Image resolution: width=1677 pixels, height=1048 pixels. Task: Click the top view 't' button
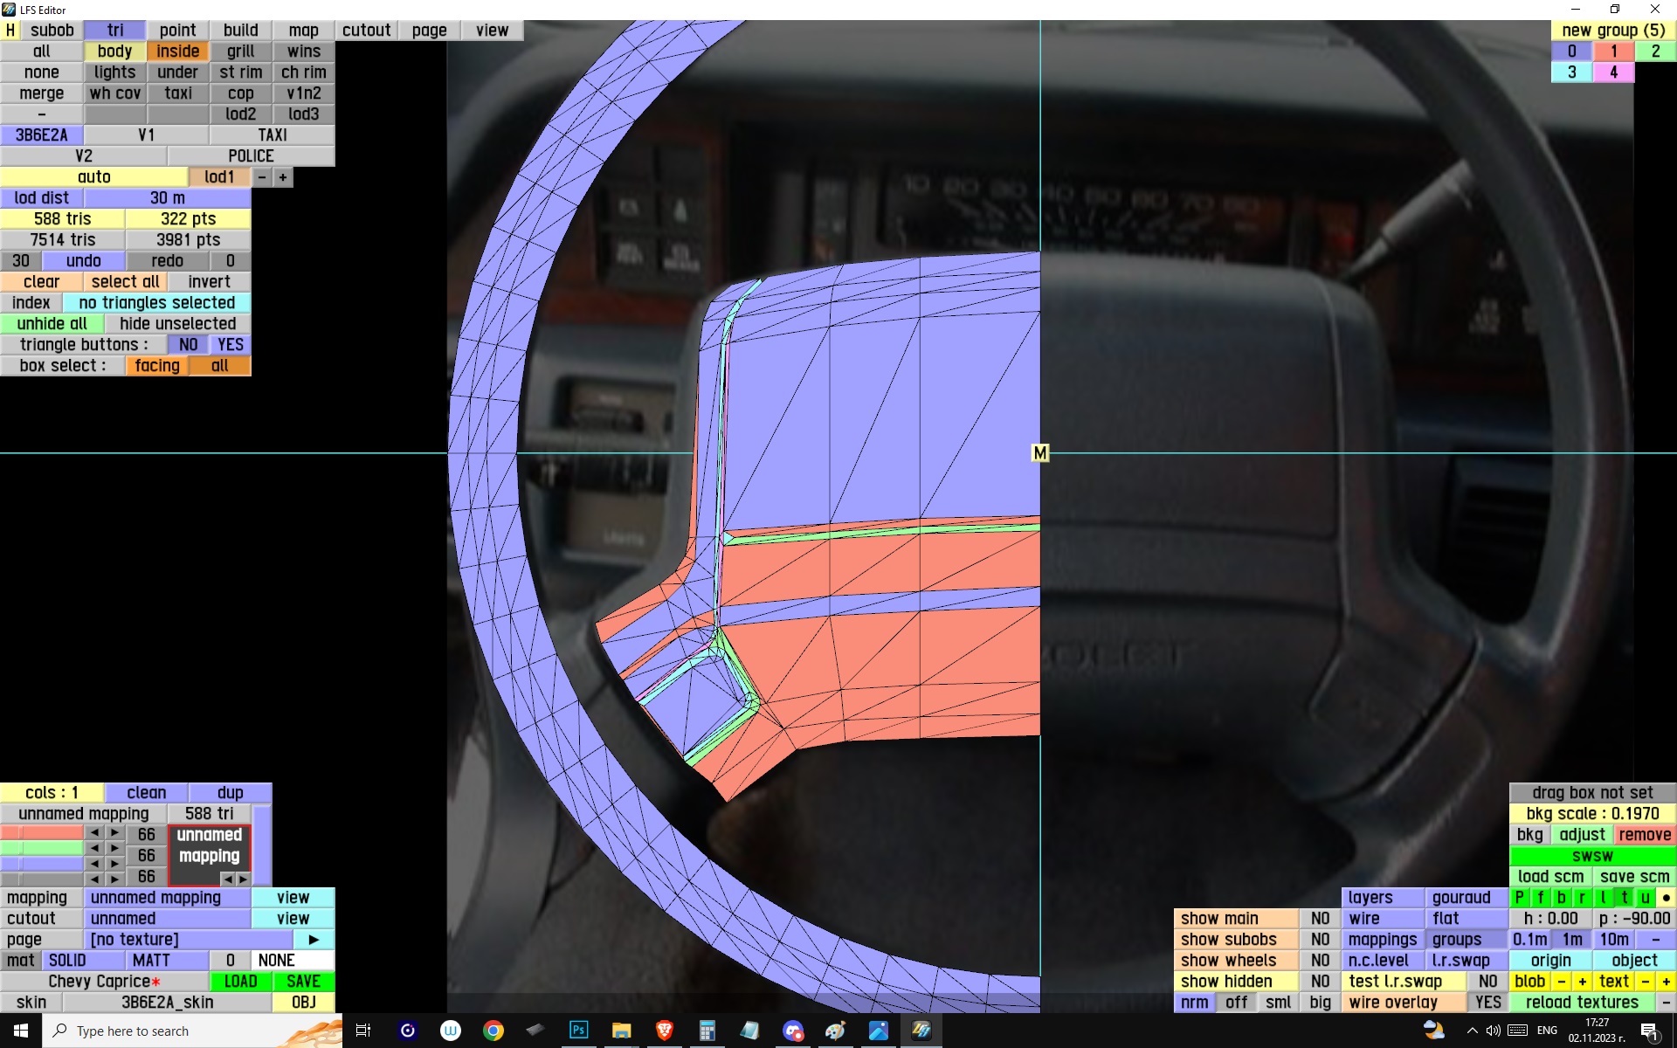point(1624,897)
